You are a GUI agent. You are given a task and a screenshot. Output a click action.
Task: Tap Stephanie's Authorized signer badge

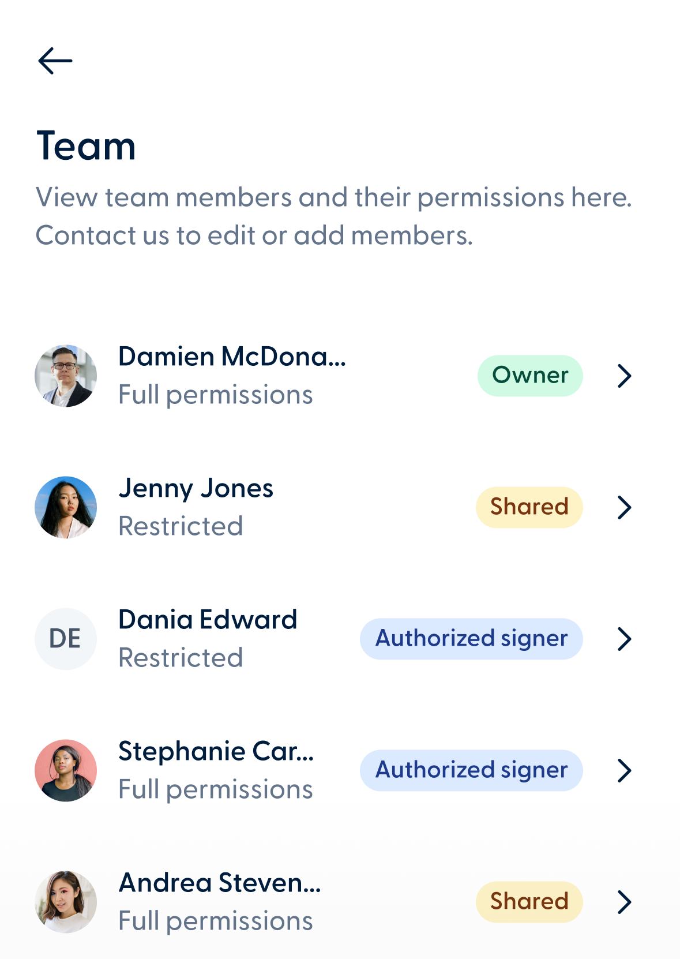pos(471,770)
